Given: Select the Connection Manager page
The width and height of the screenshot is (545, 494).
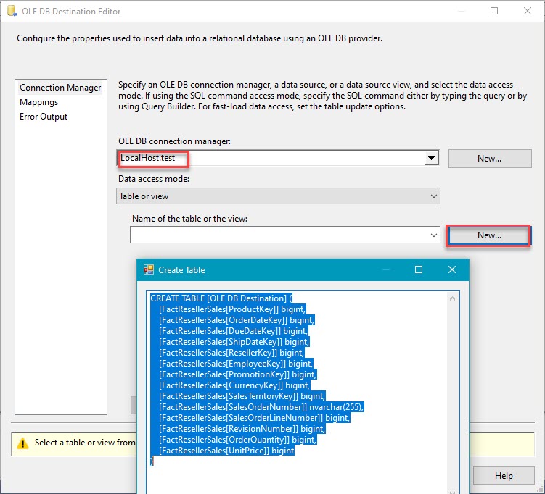Looking at the screenshot, I should pyautogui.click(x=60, y=88).
